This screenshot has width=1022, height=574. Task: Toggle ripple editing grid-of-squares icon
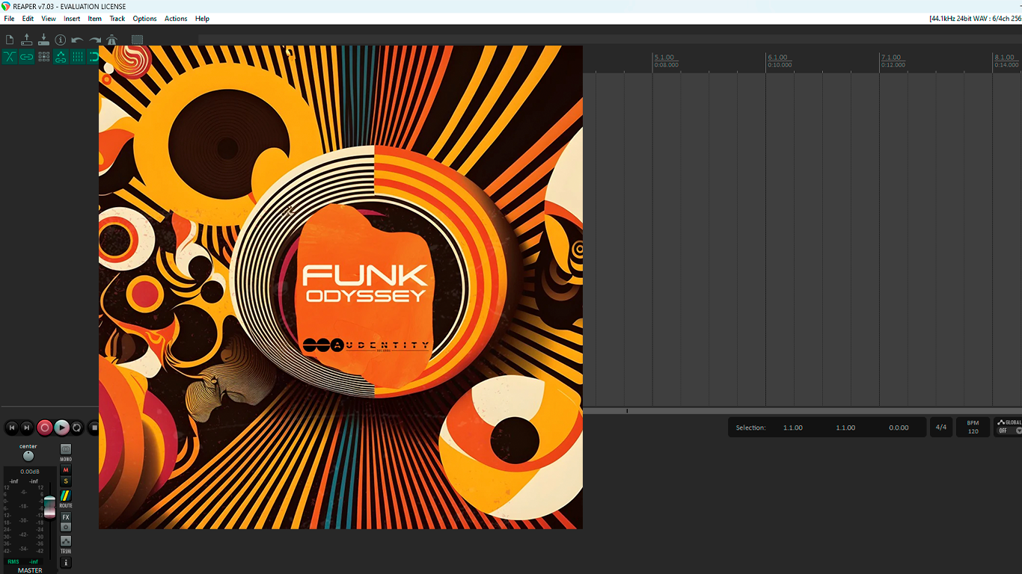point(43,57)
